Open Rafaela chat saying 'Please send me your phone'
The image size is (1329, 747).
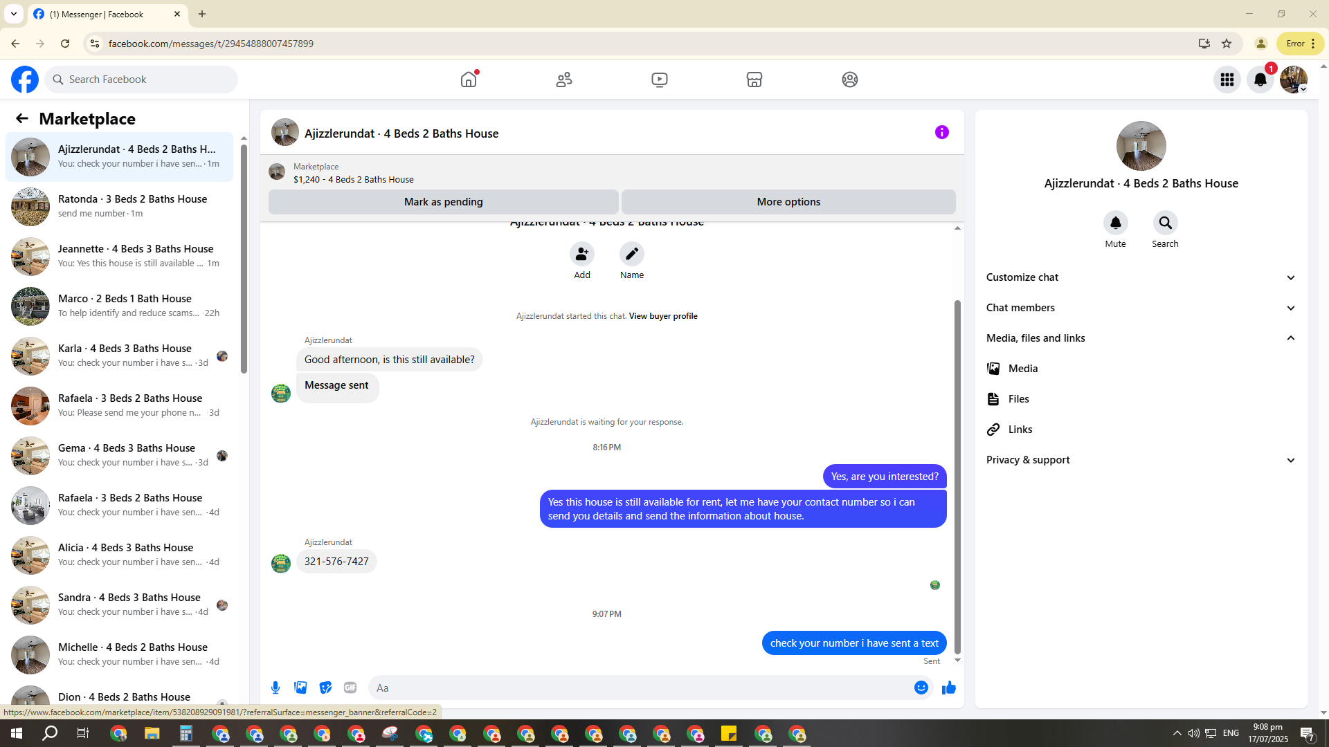(119, 405)
